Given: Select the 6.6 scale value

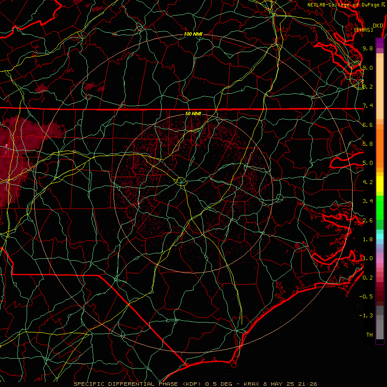Looking at the screenshot, I should (368, 125).
